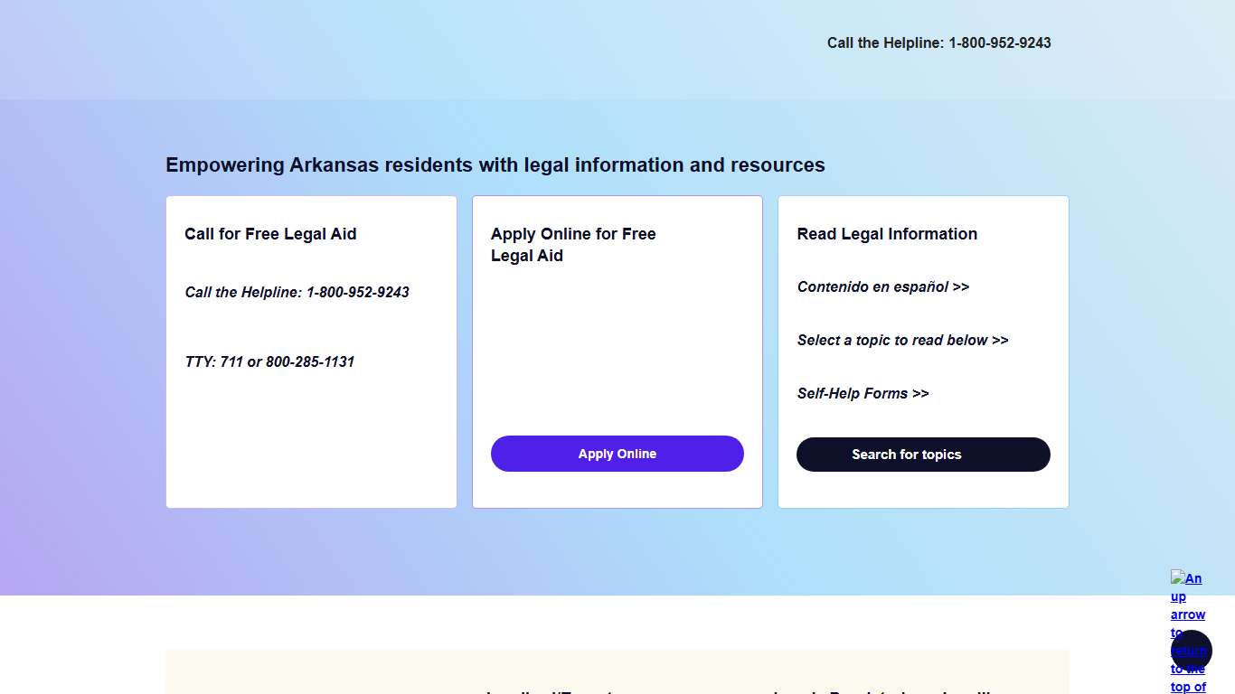The height and width of the screenshot is (694, 1235).
Task: Click the cream-colored section at the page bottom
Action: 617,673
